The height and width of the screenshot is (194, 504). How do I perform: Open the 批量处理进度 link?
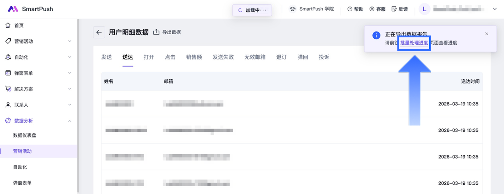pyautogui.click(x=414, y=43)
